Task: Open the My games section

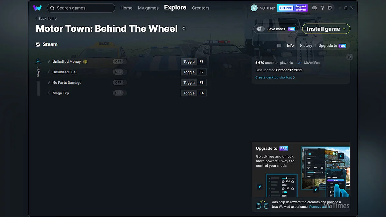Action: [x=148, y=8]
